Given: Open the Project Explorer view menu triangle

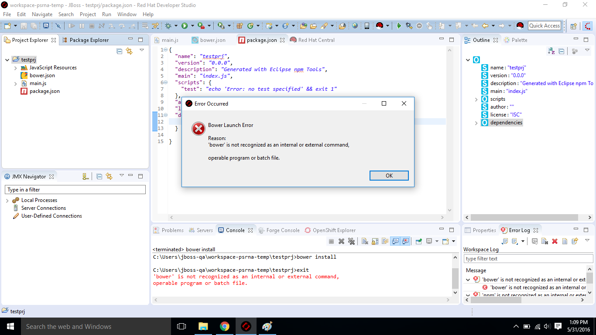Looking at the screenshot, I should [142, 50].
